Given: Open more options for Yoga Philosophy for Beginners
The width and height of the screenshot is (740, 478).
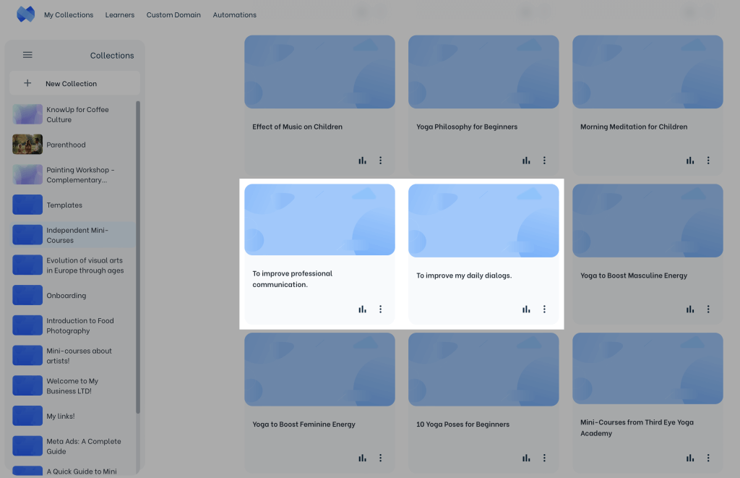Looking at the screenshot, I should [x=545, y=161].
